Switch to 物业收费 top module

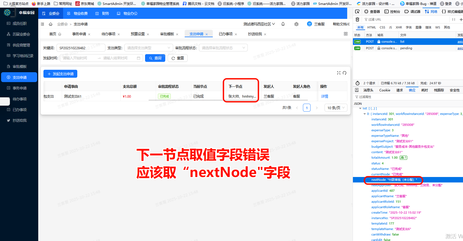click(77, 13)
